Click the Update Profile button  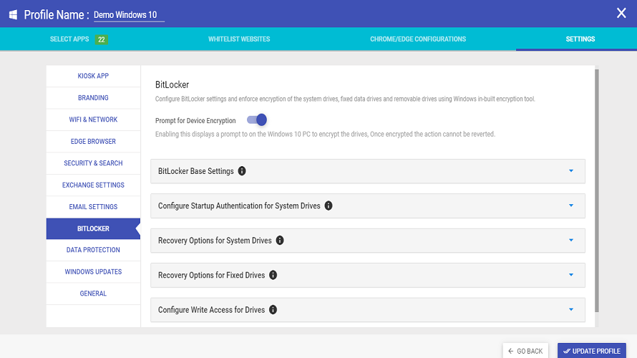(x=591, y=351)
